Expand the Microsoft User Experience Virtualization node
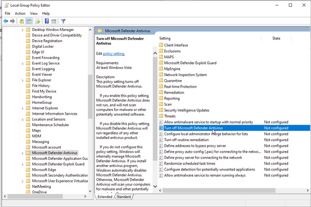 22,181
